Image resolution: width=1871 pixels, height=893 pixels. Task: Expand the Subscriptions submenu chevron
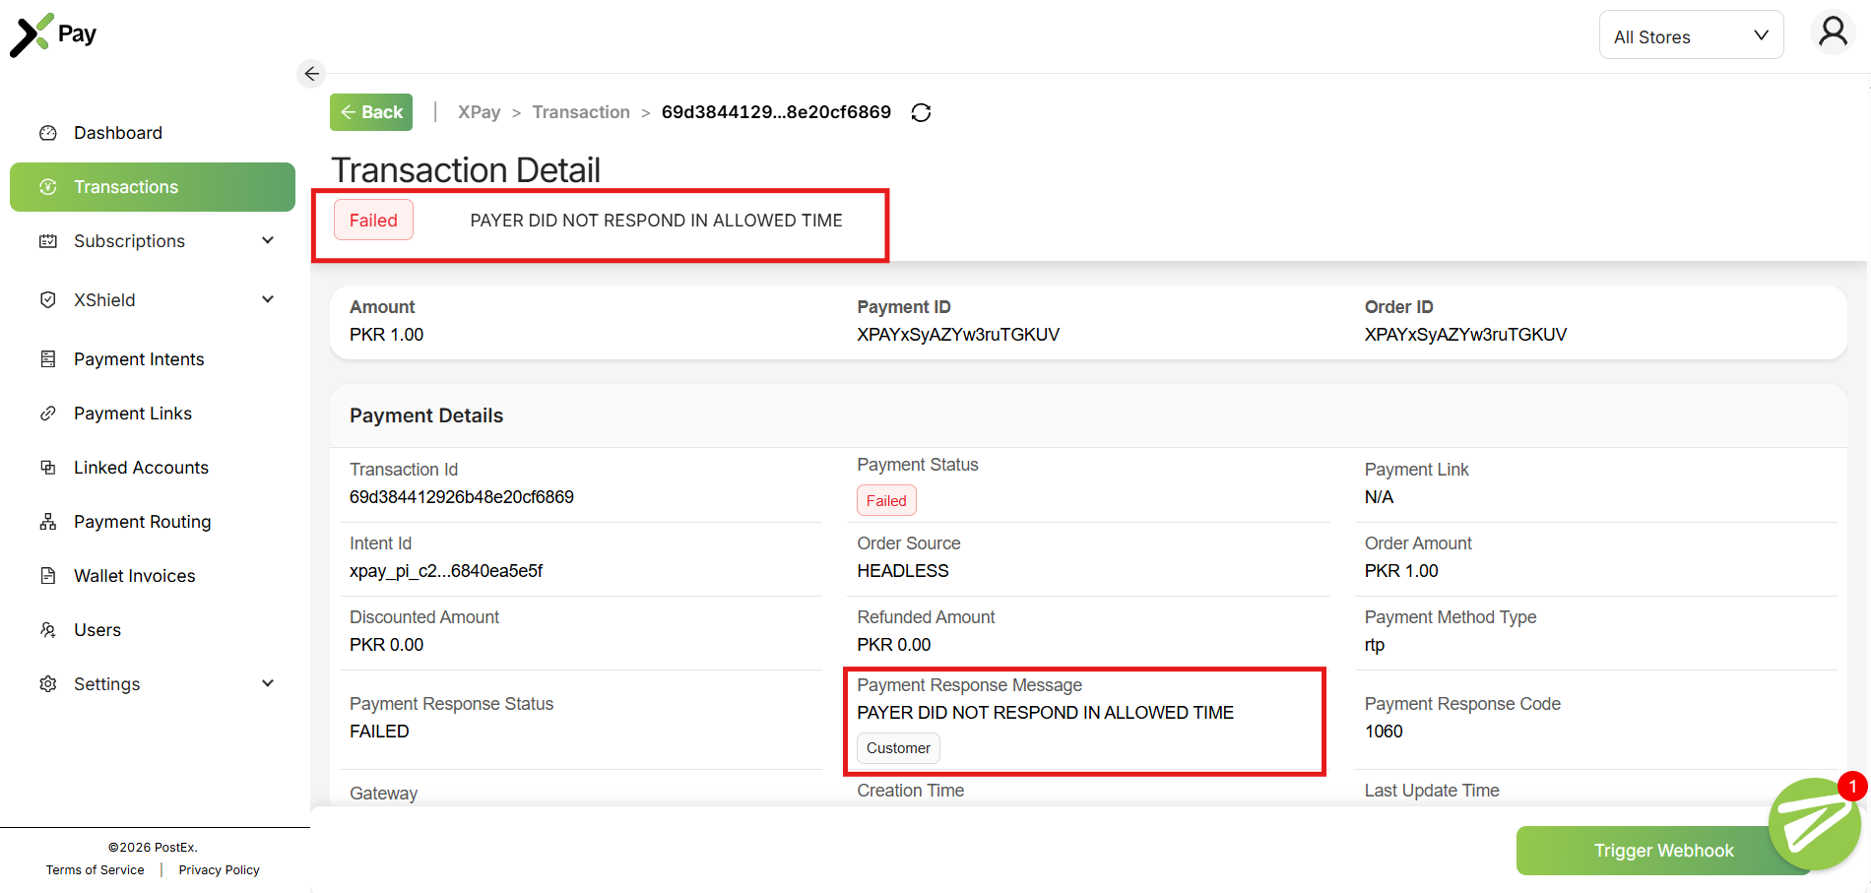[268, 240]
